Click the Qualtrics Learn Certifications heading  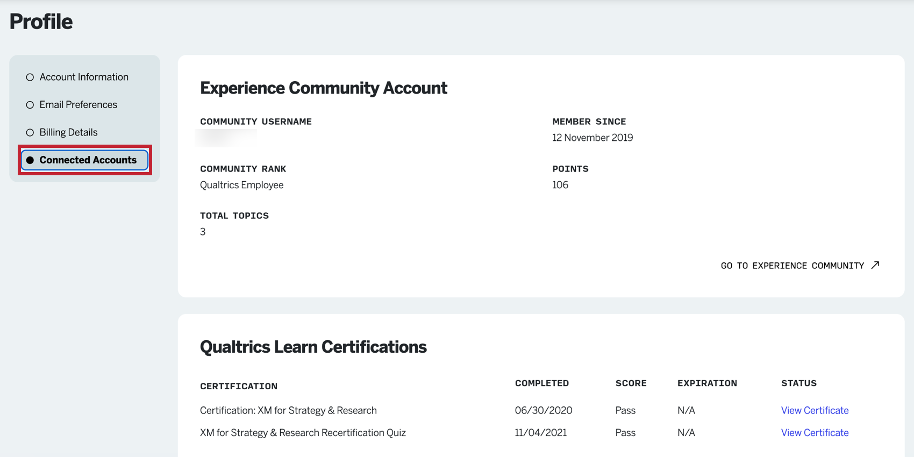tap(313, 347)
